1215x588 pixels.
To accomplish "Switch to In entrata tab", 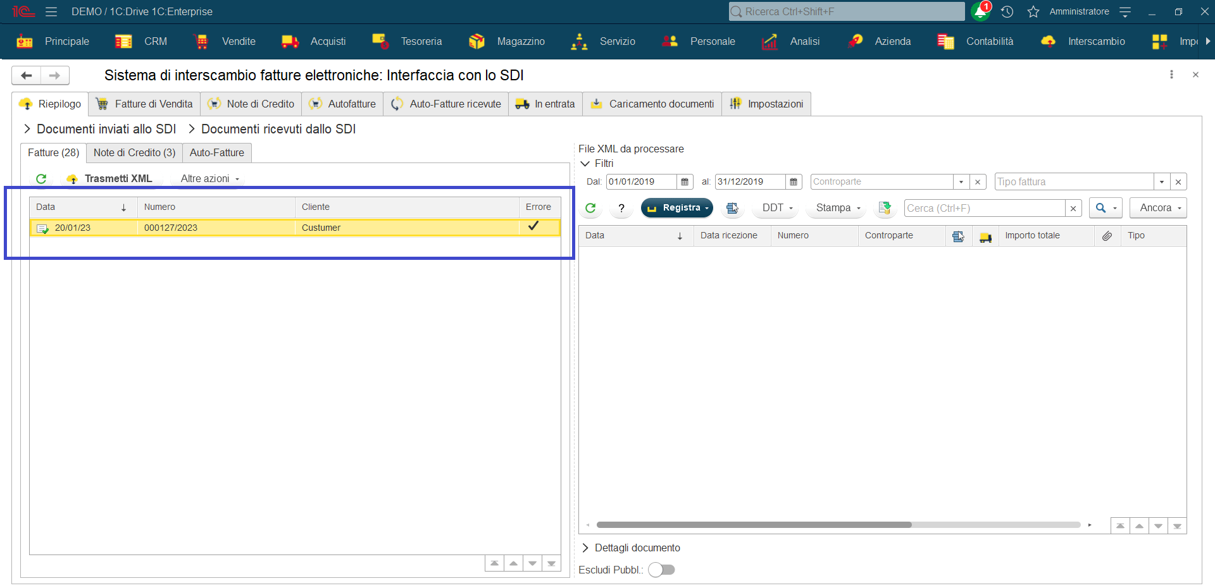I will [545, 104].
